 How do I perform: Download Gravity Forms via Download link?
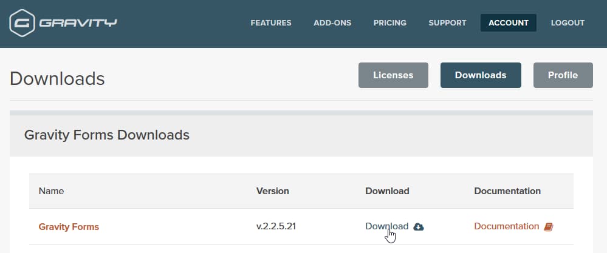[386, 226]
